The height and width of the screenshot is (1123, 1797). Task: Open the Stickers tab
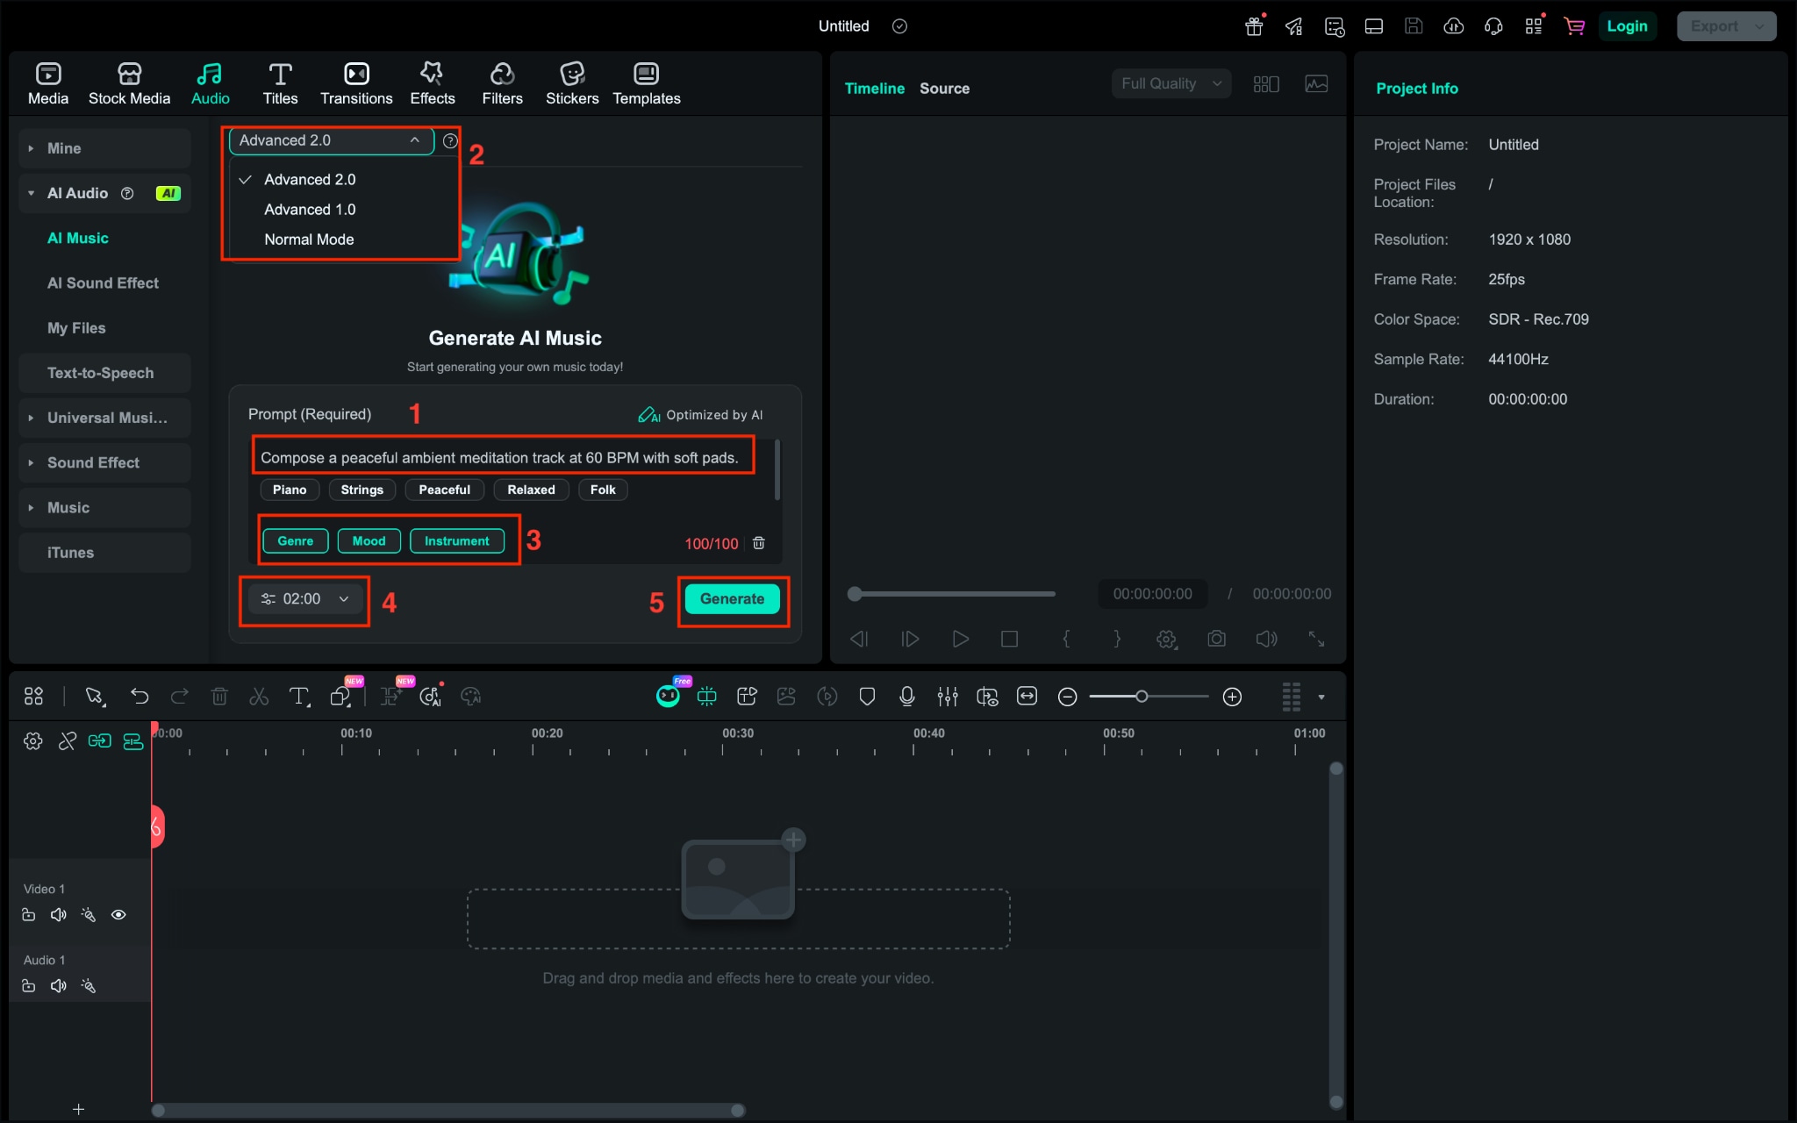coord(572,84)
